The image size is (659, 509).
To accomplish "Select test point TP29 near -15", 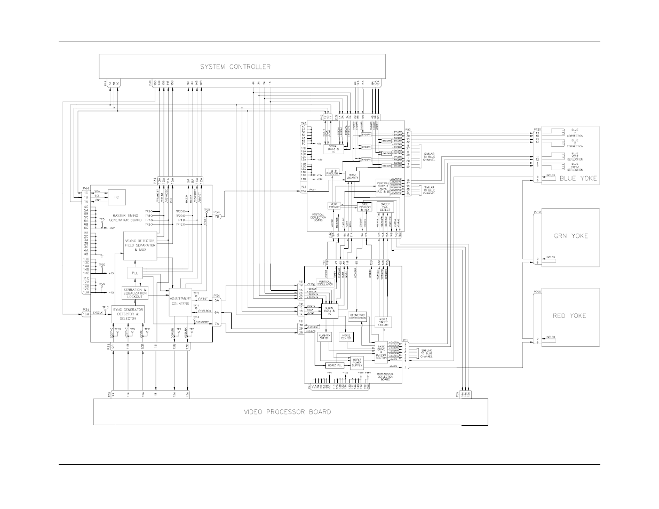I will [101, 284].
